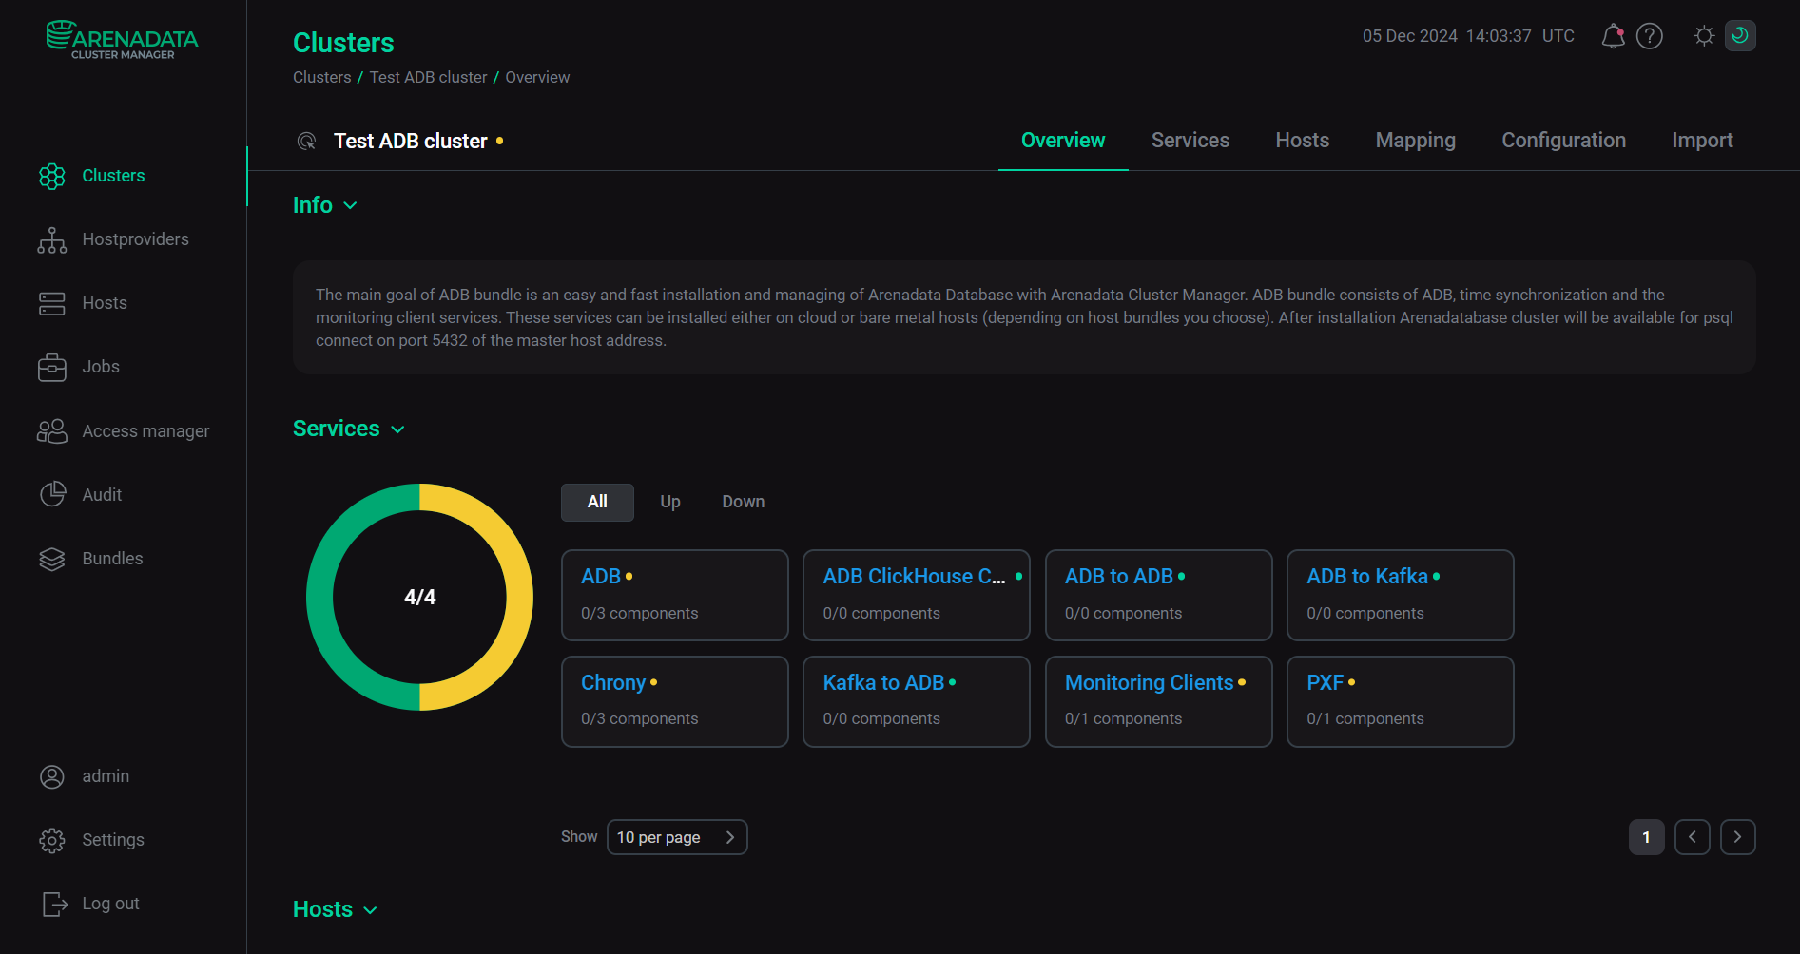Open the ADB to Kafka service
The width and height of the screenshot is (1800, 954).
[x=1401, y=596]
